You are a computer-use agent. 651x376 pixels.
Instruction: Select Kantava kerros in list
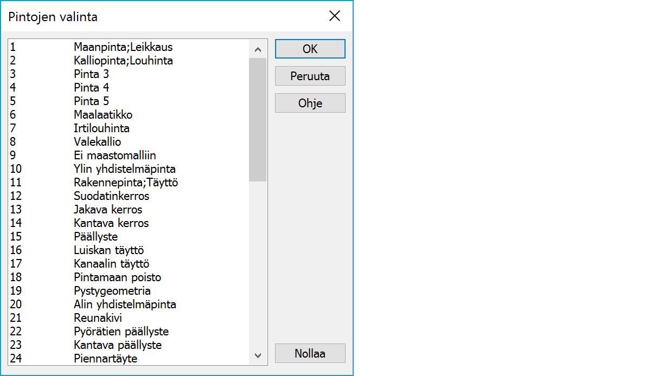click(111, 223)
